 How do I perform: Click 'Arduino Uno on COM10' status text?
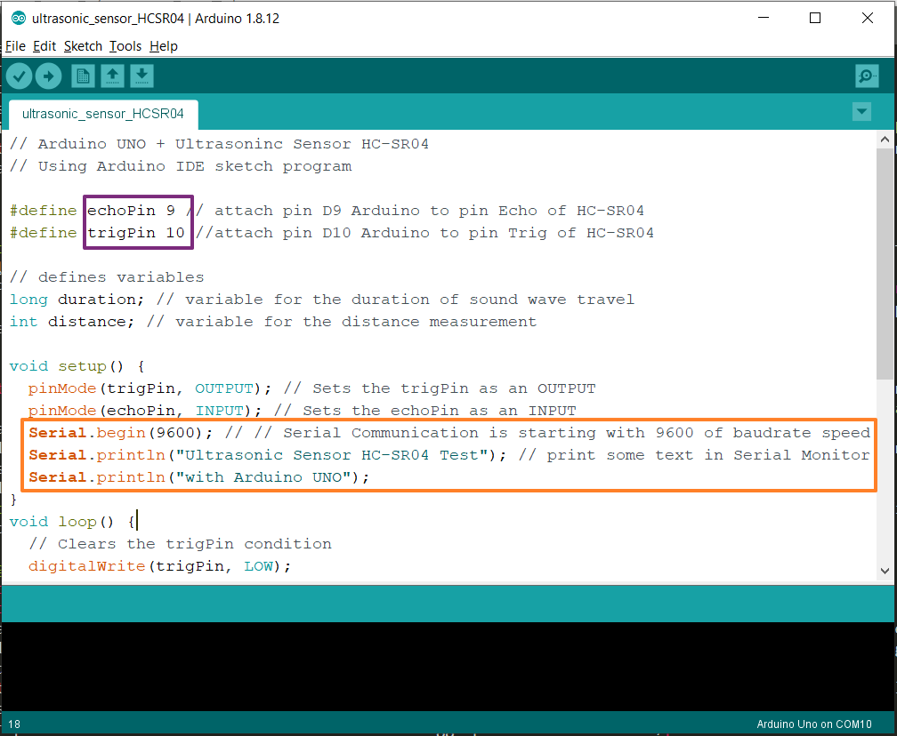[x=814, y=724]
